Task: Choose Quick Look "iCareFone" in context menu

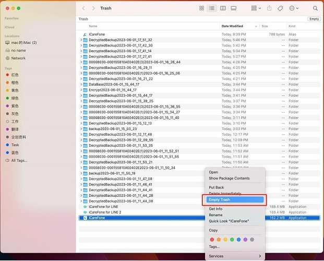Action: (x=229, y=221)
